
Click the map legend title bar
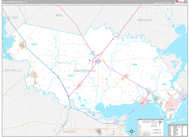click(x=151, y=119)
